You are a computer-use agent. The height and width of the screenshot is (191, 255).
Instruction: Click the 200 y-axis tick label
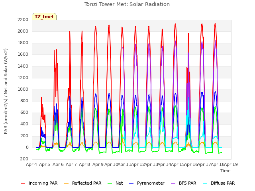click(24, 136)
